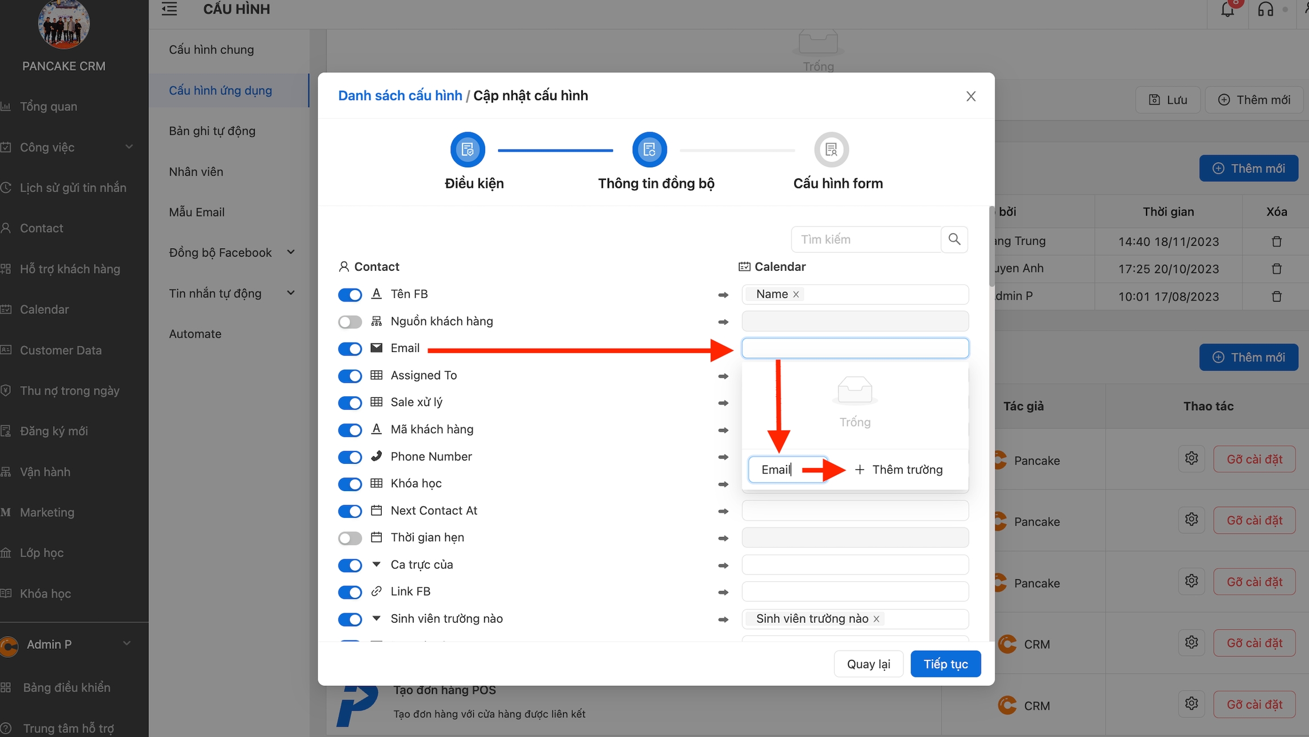Click the Cấu hình form step icon
1309x737 pixels.
click(x=831, y=150)
